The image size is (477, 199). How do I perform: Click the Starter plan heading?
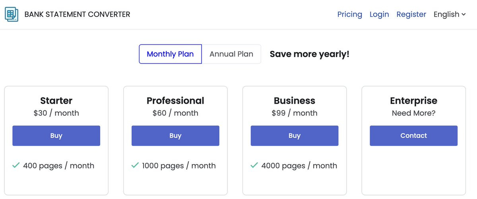pyautogui.click(x=56, y=100)
